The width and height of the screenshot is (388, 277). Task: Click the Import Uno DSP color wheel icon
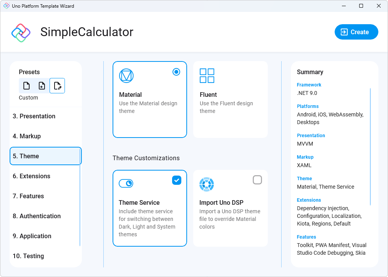[x=207, y=184]
